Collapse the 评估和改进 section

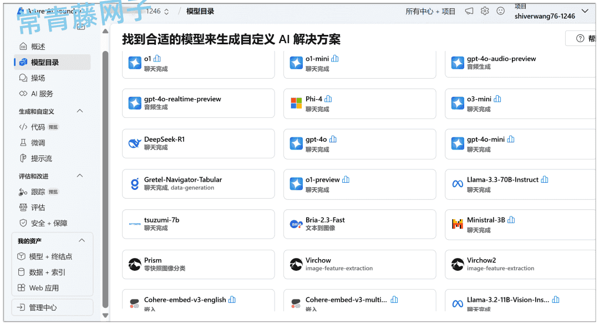click(x=80, y=176)
